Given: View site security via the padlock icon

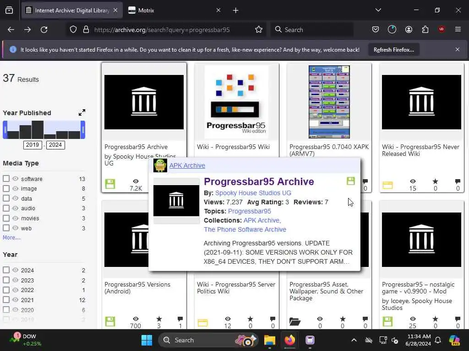Looking at the screenshot, I should 86,30.
